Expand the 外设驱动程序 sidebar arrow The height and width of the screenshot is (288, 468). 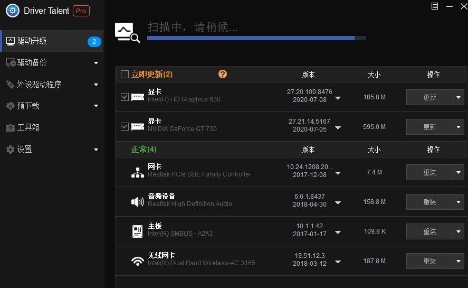tap(96, 85)
